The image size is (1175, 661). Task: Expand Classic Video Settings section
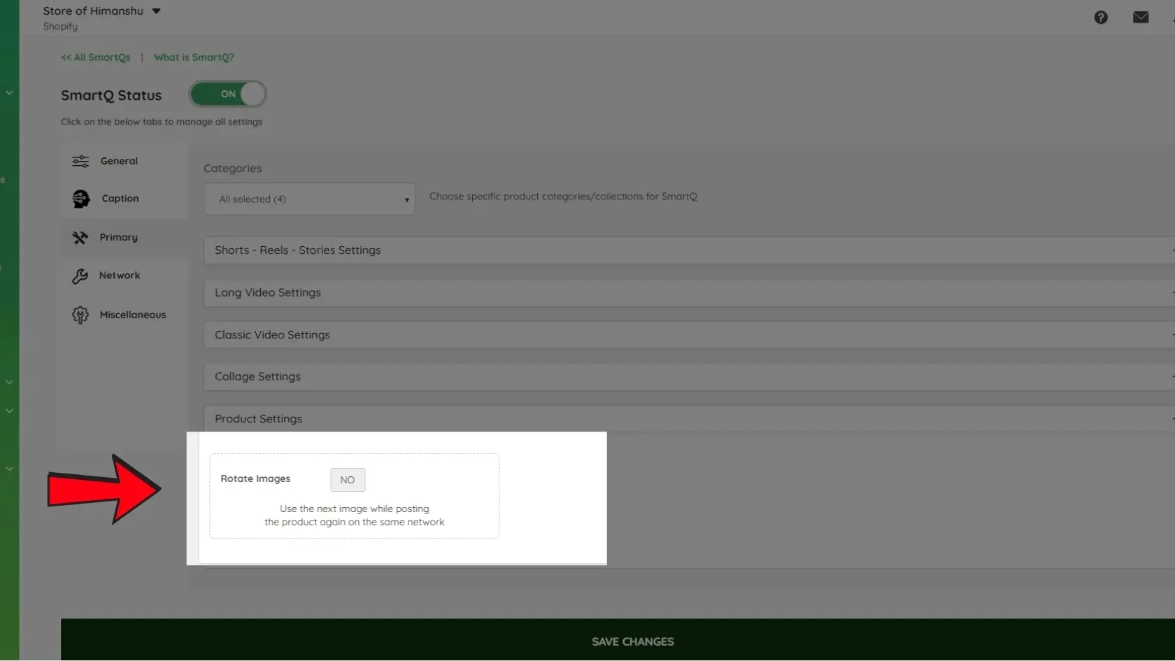(689, 335)
